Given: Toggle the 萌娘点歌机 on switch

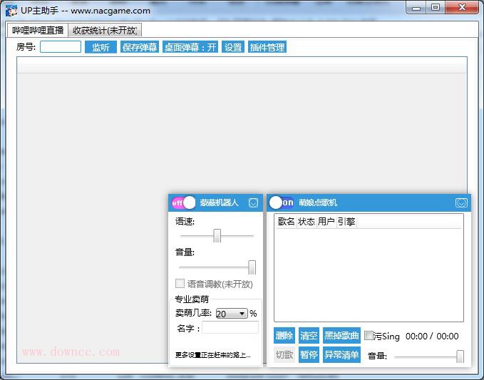Looking at the screenshot, I should pos(282,202).
